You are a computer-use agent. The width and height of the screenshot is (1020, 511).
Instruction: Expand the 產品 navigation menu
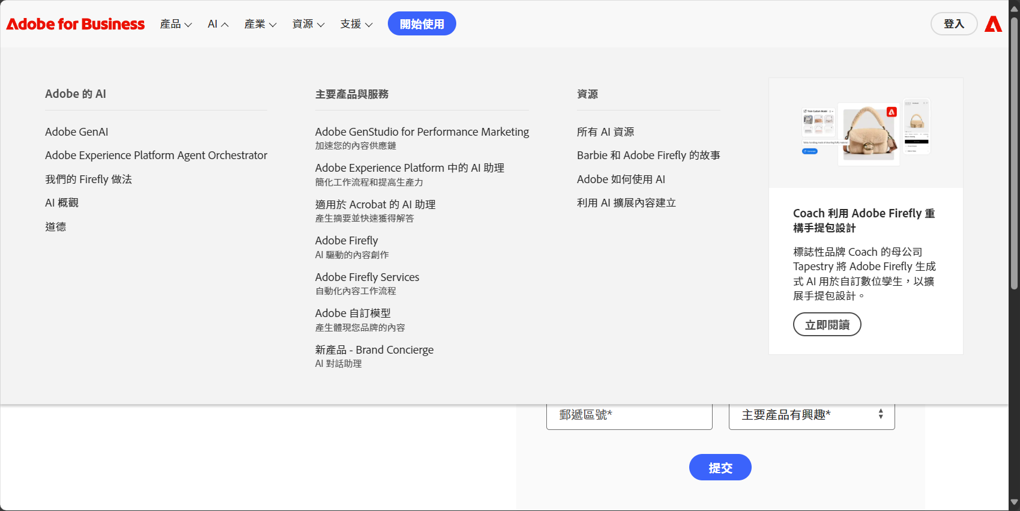[x=176, y=24]
